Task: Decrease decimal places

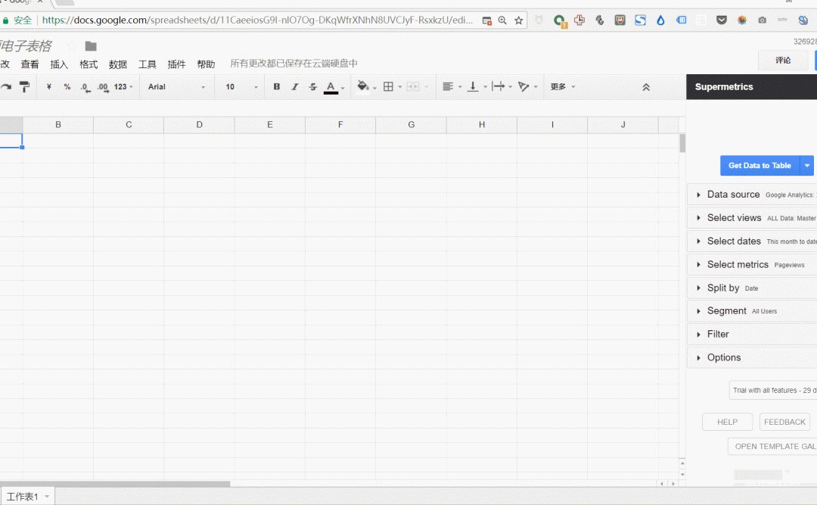Action: click(x=85, y=87)
